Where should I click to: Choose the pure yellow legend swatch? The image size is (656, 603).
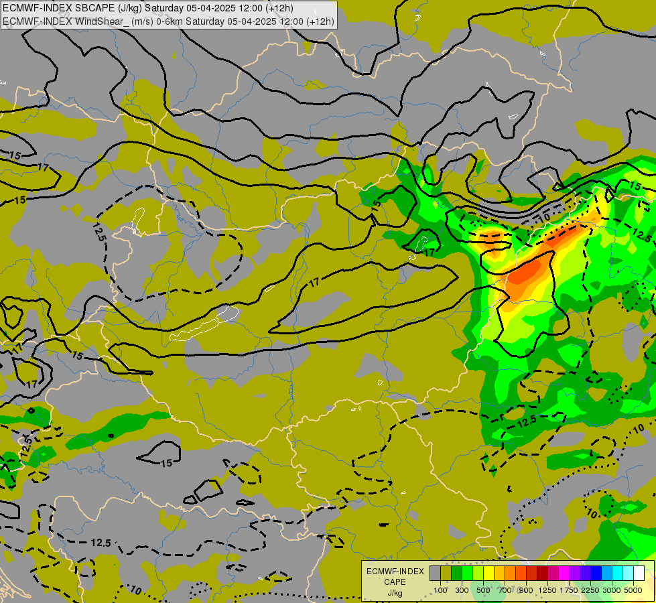point(488,573)
